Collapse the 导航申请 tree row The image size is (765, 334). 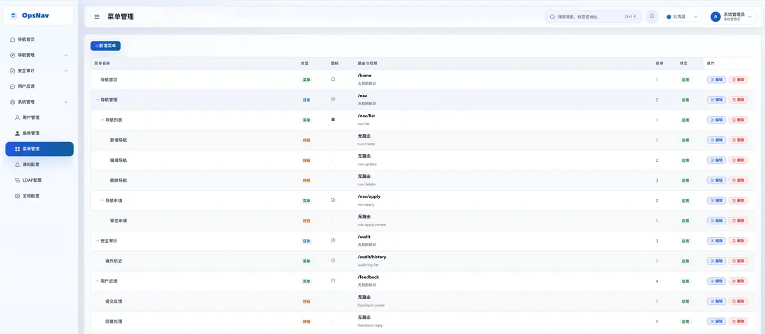(x=102, y=200)
